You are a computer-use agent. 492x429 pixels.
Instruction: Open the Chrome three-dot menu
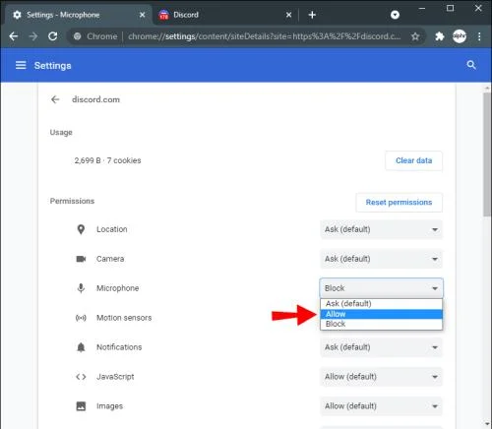(x=479, y=36)
